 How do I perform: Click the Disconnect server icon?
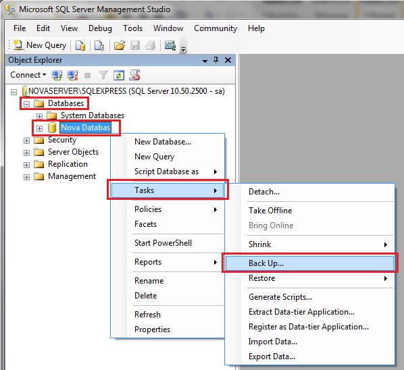(x=72, y=75)
